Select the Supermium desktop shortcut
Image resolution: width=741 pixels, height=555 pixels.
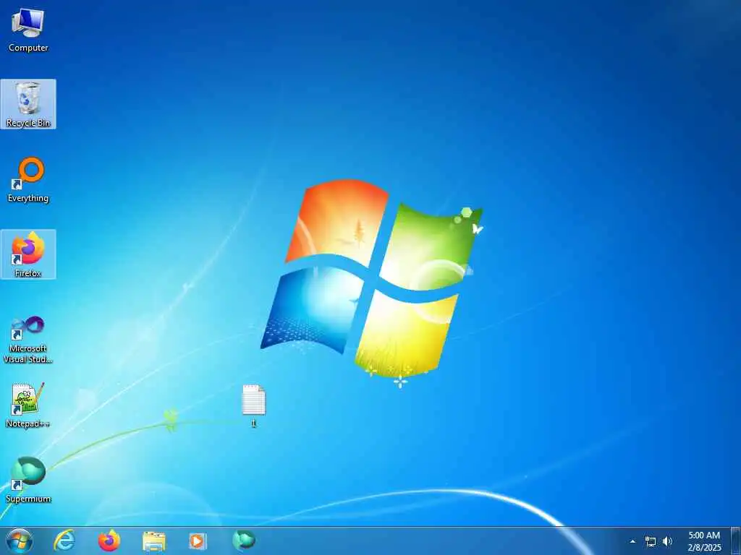pyautogui.click(x=28, y=480)
